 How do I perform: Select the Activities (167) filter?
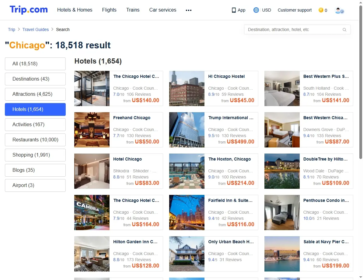(35, 125)
